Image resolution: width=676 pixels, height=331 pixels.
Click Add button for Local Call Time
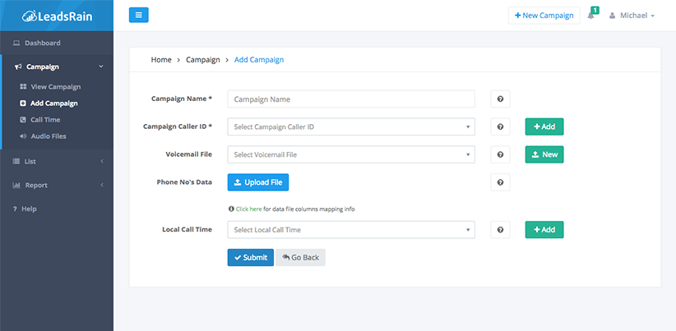coord(544,230)
